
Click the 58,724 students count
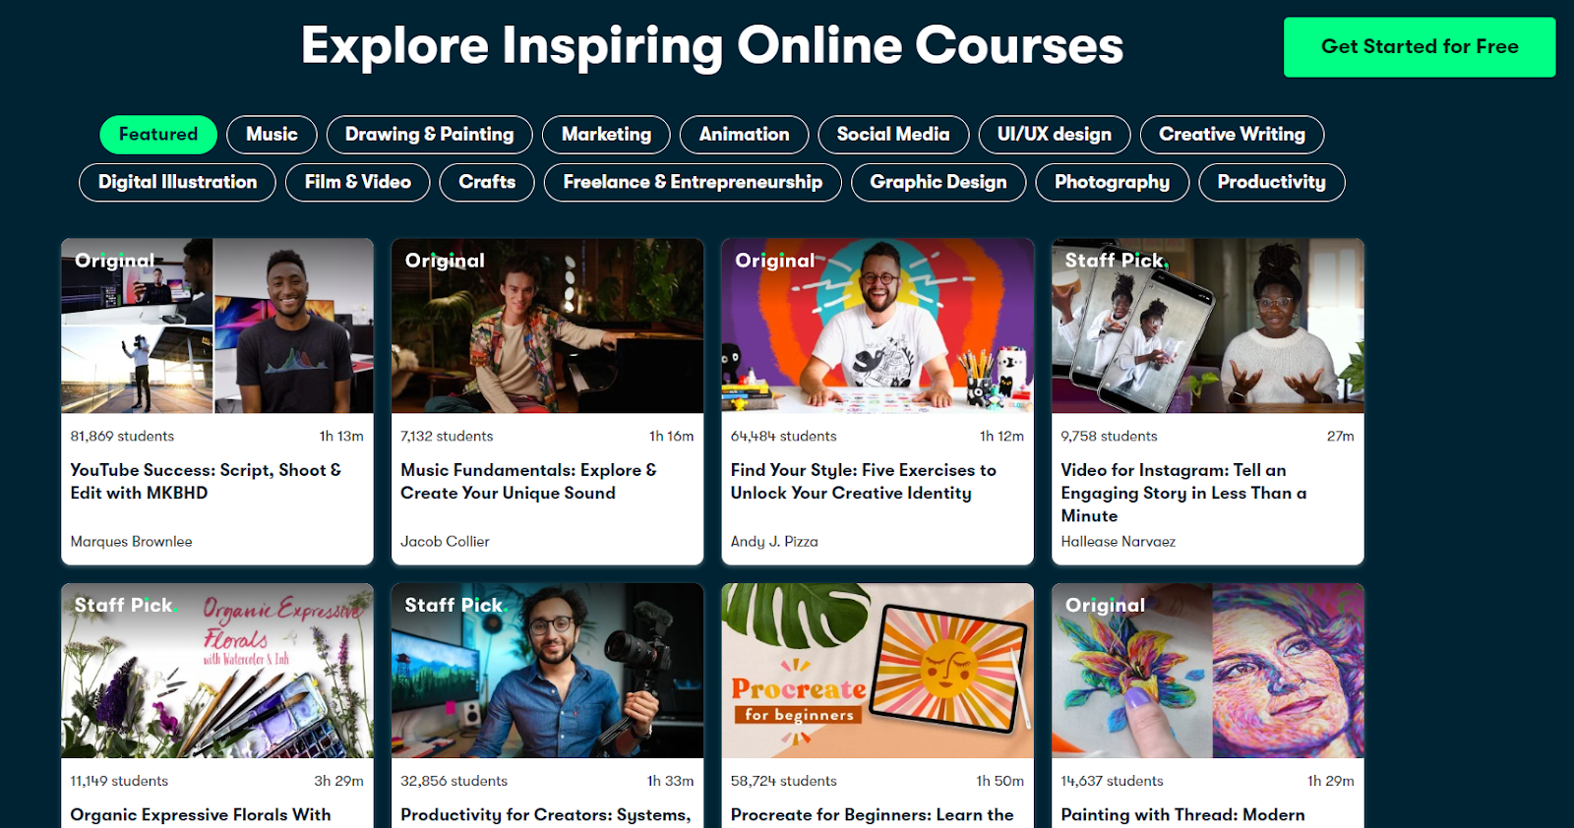coord(783,782)
